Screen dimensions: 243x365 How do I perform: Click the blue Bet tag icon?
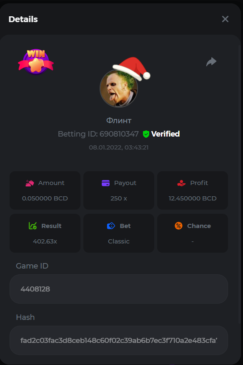tap(111, 226)
